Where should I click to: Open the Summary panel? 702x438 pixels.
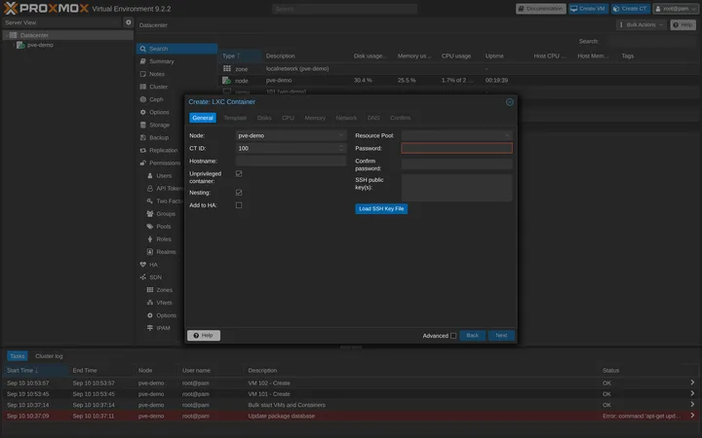tap(162, 61)
